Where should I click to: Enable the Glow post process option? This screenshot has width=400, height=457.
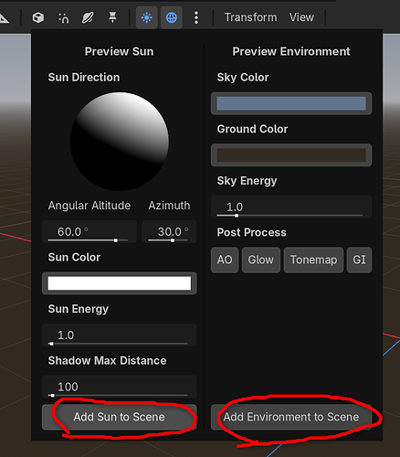click(x=261, y=260)
